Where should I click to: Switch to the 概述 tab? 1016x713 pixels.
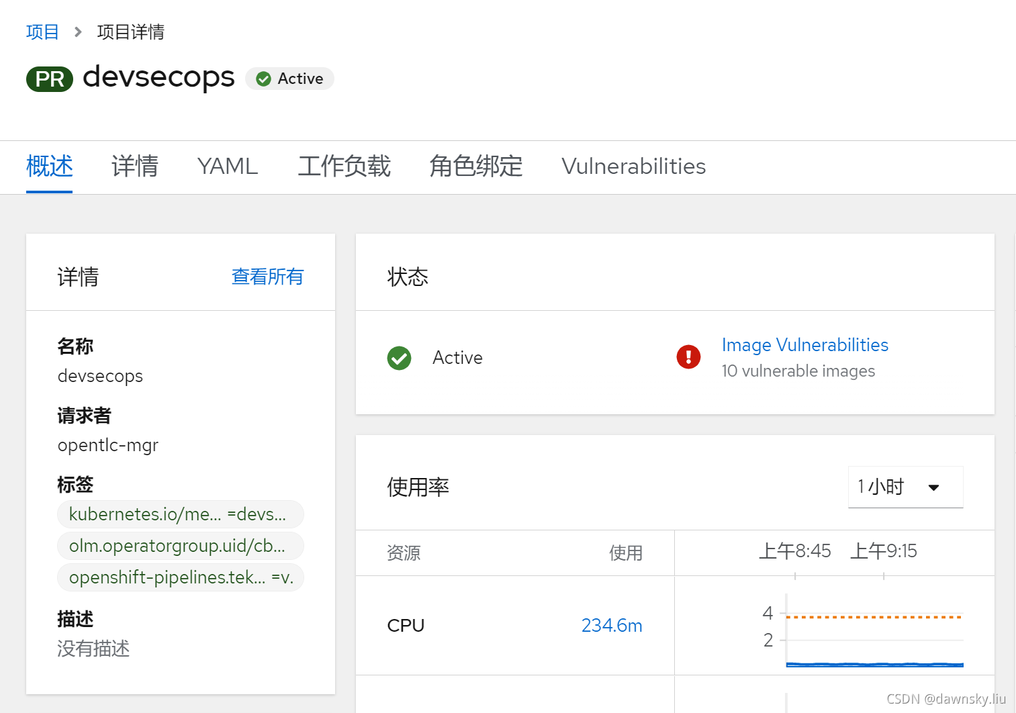click(49, 167)
